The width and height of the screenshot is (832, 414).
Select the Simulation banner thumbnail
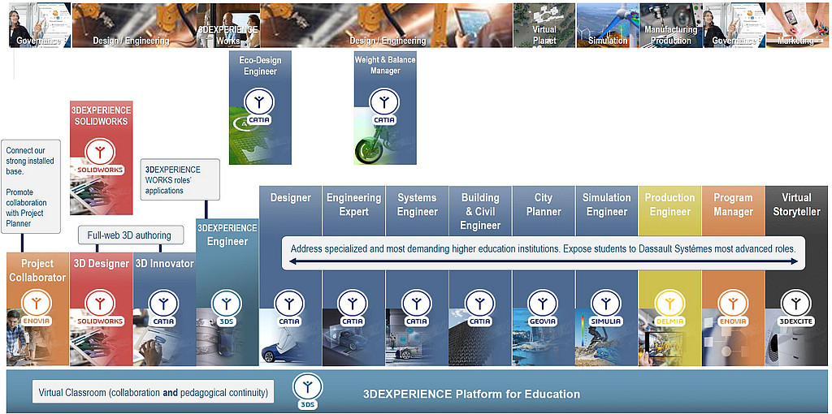pos(608,25)
